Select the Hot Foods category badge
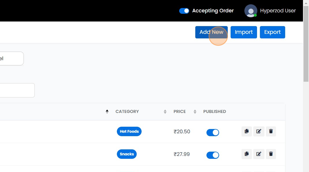 click(x=129, y=131)
